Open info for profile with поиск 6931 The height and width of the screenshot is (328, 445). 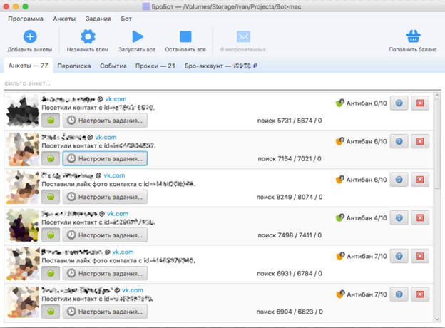399,256
